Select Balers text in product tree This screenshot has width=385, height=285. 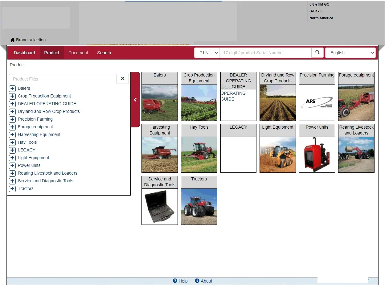[x=24, y=88]
